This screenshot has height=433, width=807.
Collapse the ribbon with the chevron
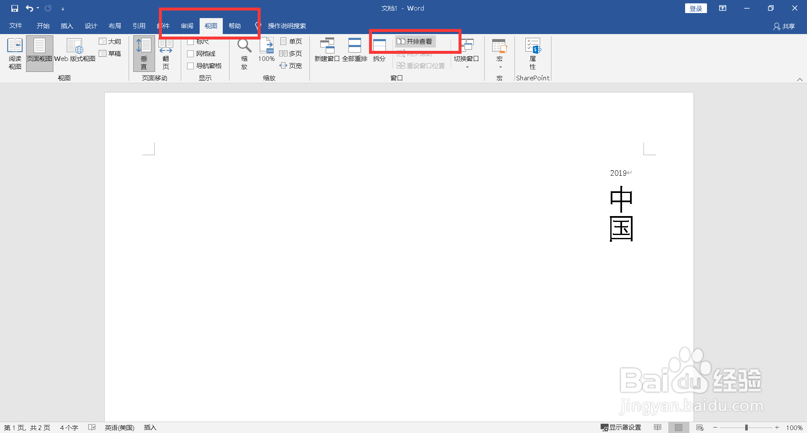coord(800,79)
